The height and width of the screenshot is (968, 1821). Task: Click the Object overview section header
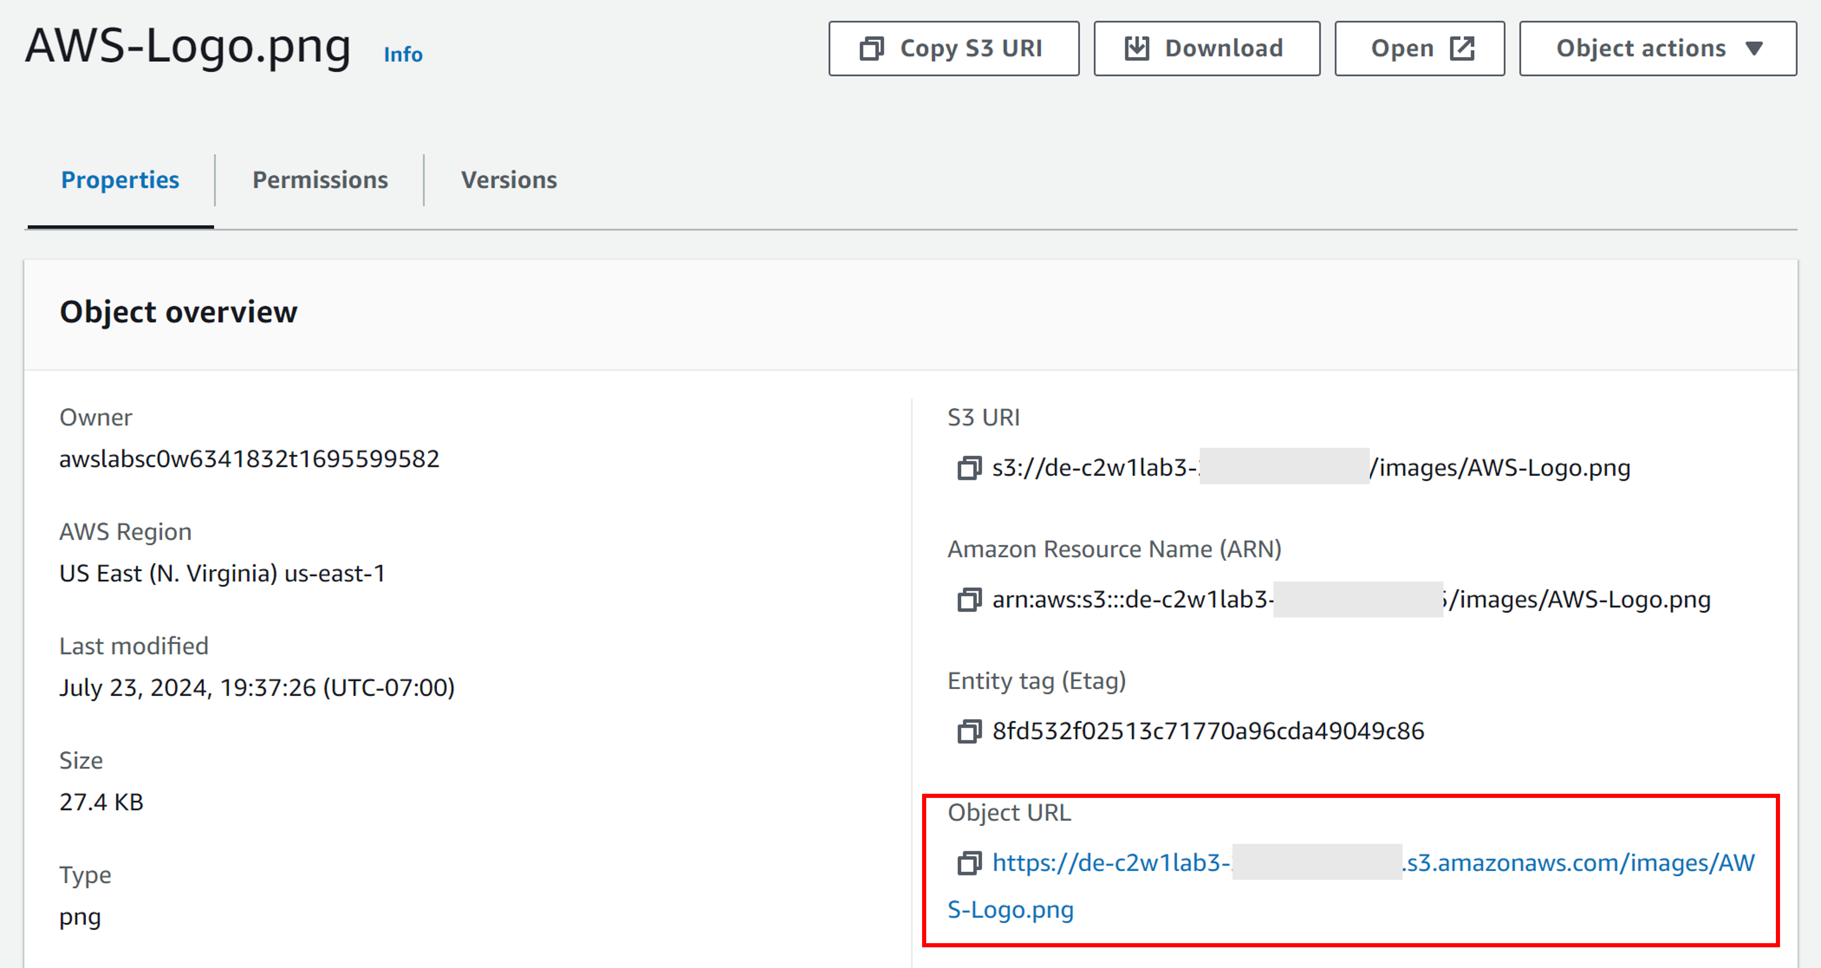178,312
